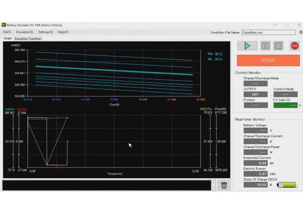Click the 385.264 voltage axis value

click(20, 50)
